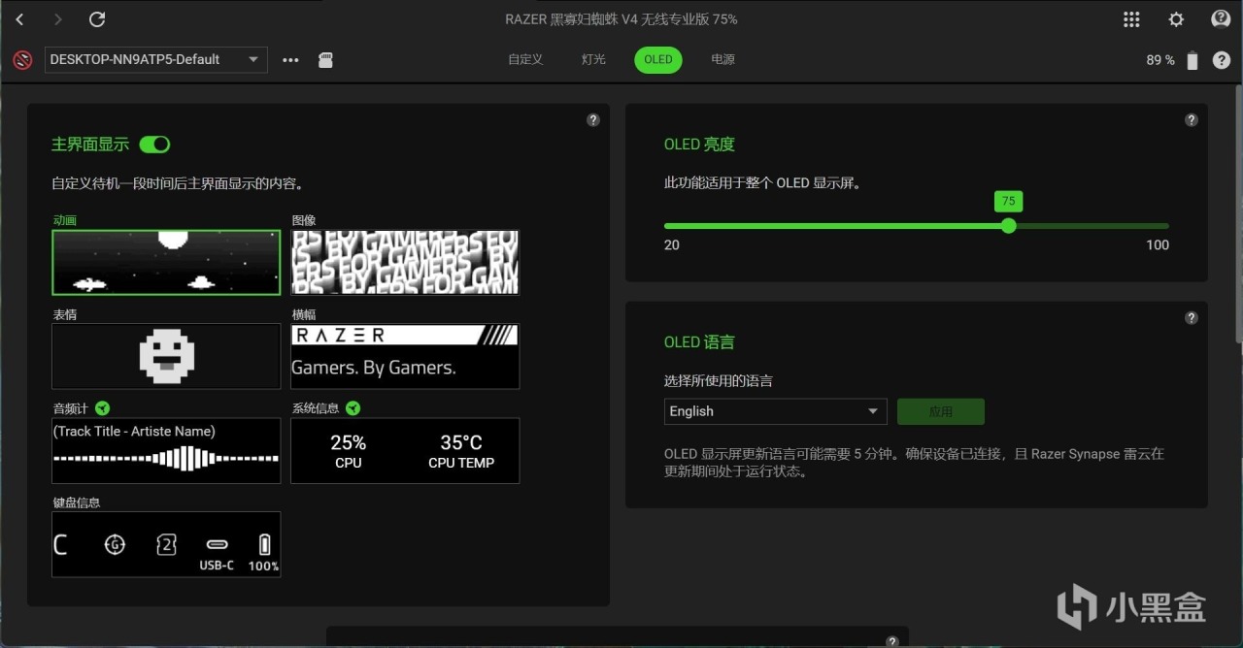Viewport: 1243px width, 648px height.
Task: Click the 89 % battery percentage text
Action: (x=1160, y=60)
